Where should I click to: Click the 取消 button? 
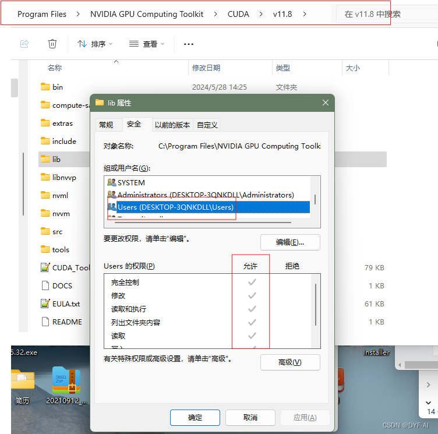[x=250, y=418]
